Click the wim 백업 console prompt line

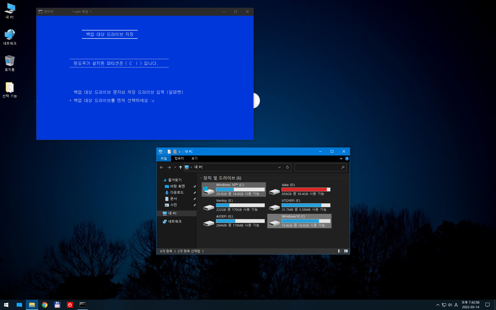pos(112,100)
